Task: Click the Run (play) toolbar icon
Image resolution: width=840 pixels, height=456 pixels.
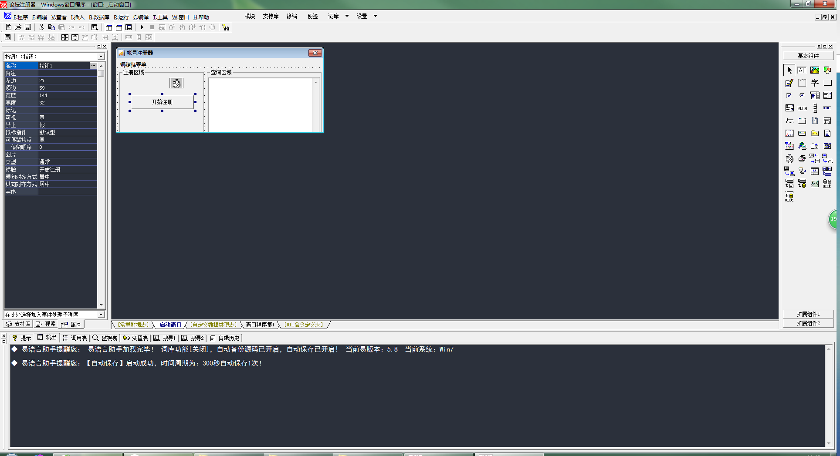Action: pyautogui.click(x=142, y=27)
